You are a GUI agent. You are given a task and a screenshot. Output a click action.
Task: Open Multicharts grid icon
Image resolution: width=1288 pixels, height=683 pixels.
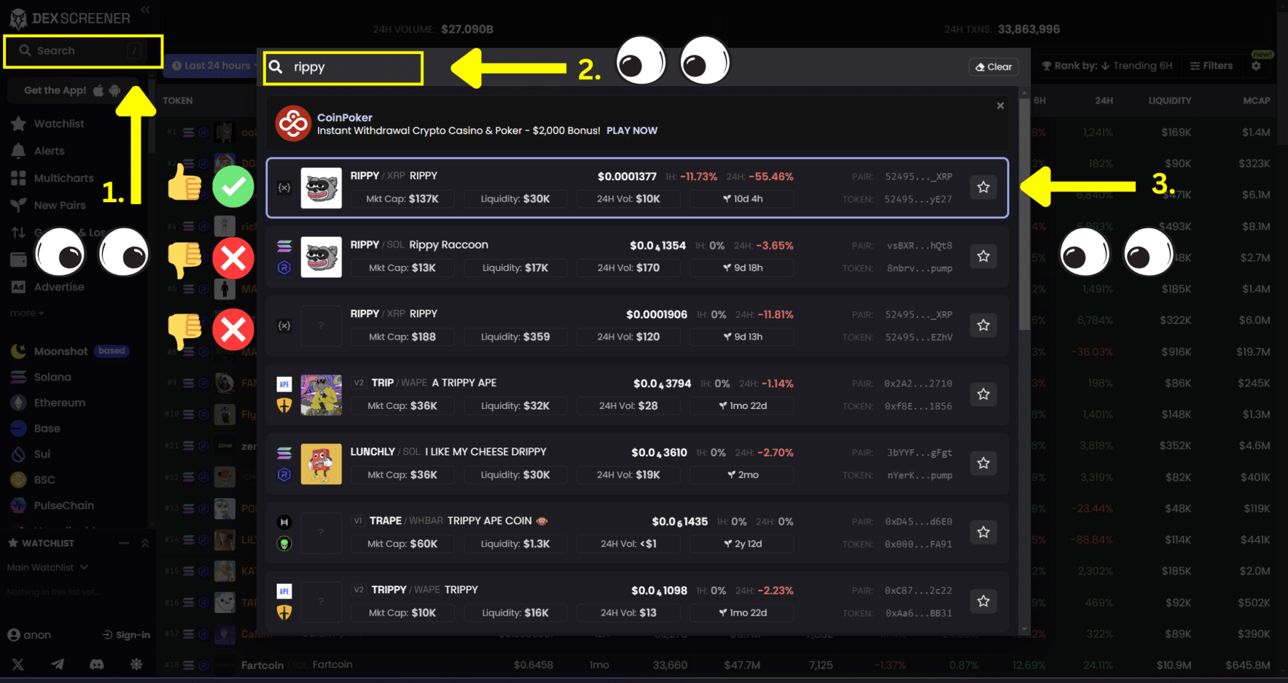[x=18, y=178]
